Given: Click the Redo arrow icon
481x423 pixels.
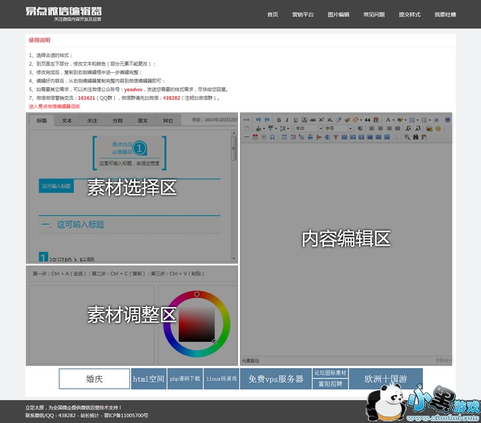Looking at the screenshot, I should pos(267,120).
